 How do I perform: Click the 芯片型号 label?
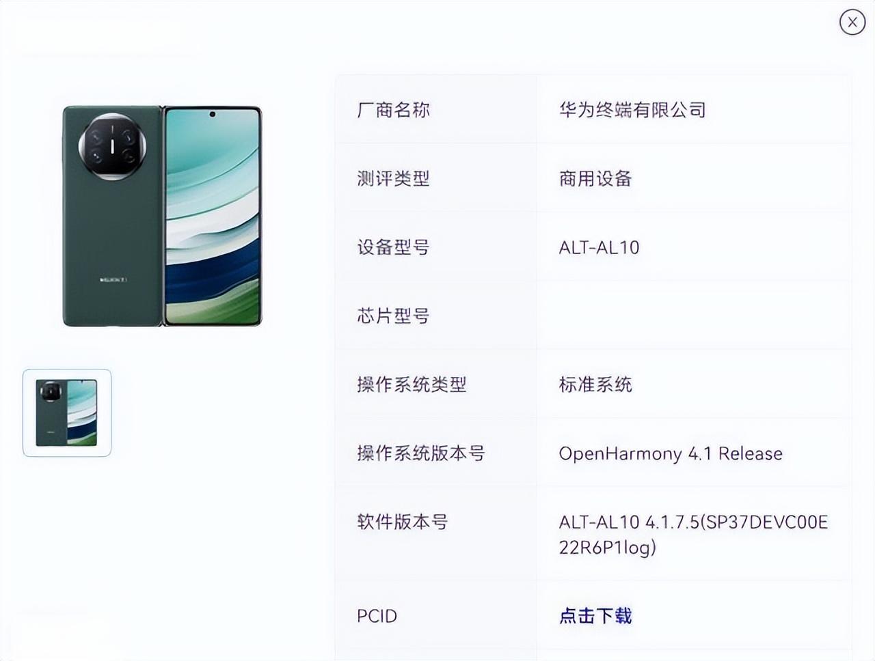coord(393,316)
